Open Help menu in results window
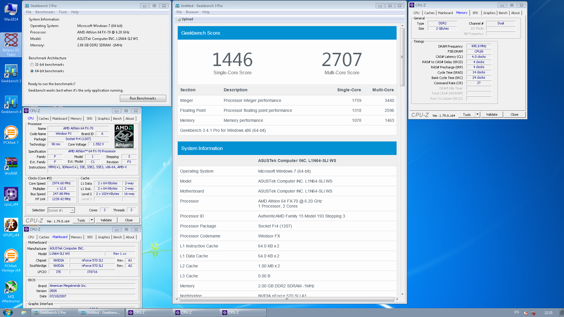This screenshot has width=564, height=317. [206, 12]
